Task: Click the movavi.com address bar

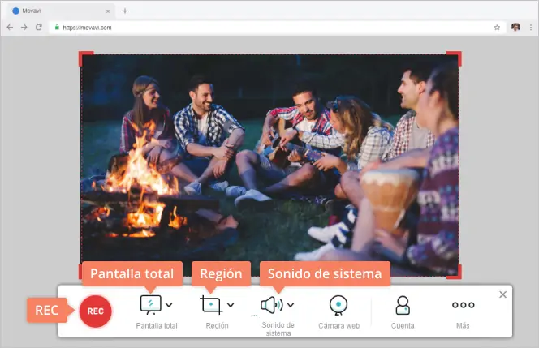Action: pos(278,28)
